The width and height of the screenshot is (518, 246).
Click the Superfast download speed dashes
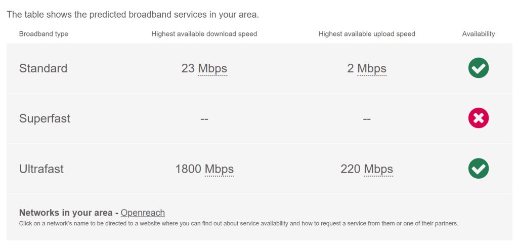[204, 119]
